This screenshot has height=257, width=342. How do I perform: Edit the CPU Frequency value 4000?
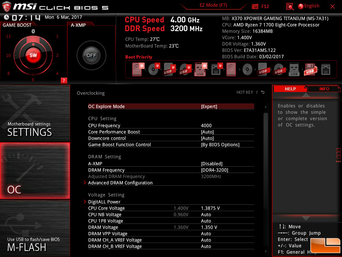(x=206, y=125)
